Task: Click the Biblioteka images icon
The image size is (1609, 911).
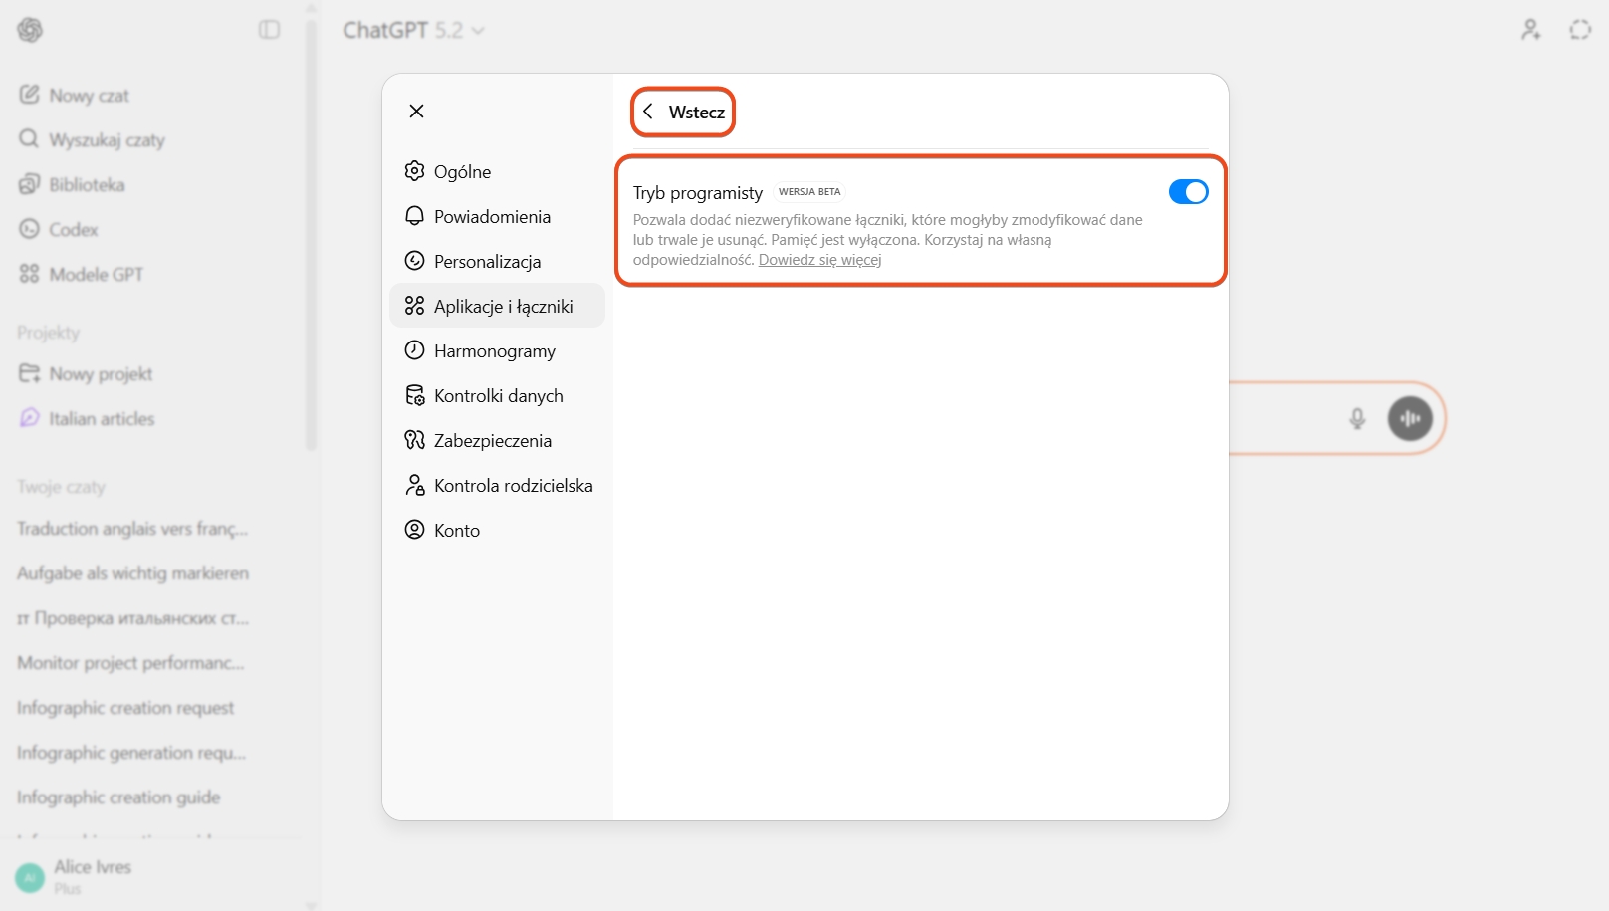Action: pyautogui.click(x=29, y=184)
